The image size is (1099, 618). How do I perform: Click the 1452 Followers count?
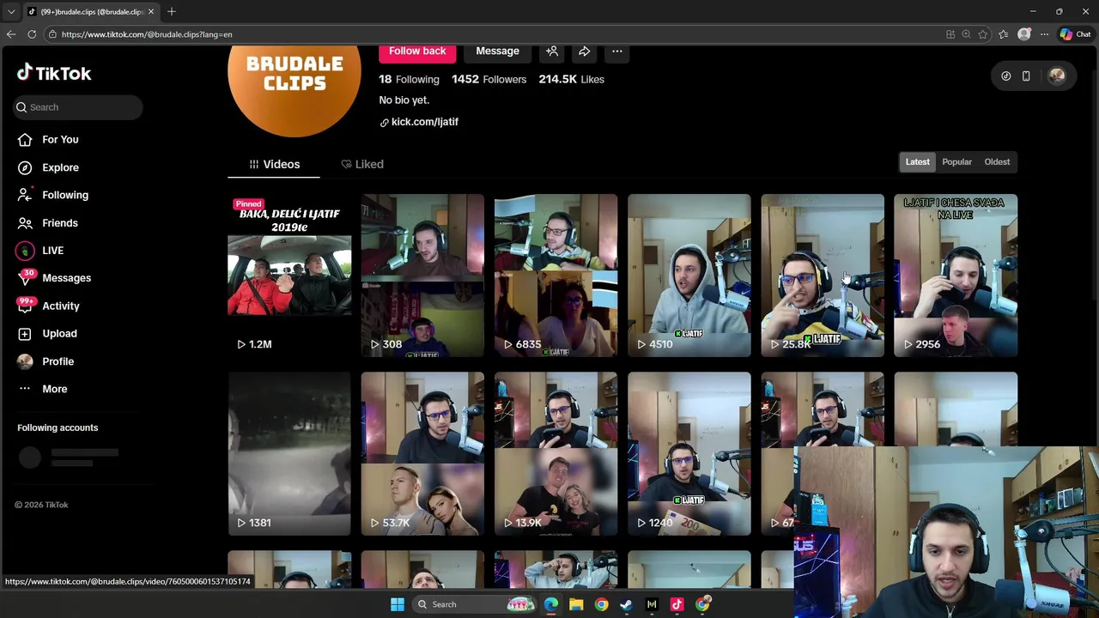489,79
